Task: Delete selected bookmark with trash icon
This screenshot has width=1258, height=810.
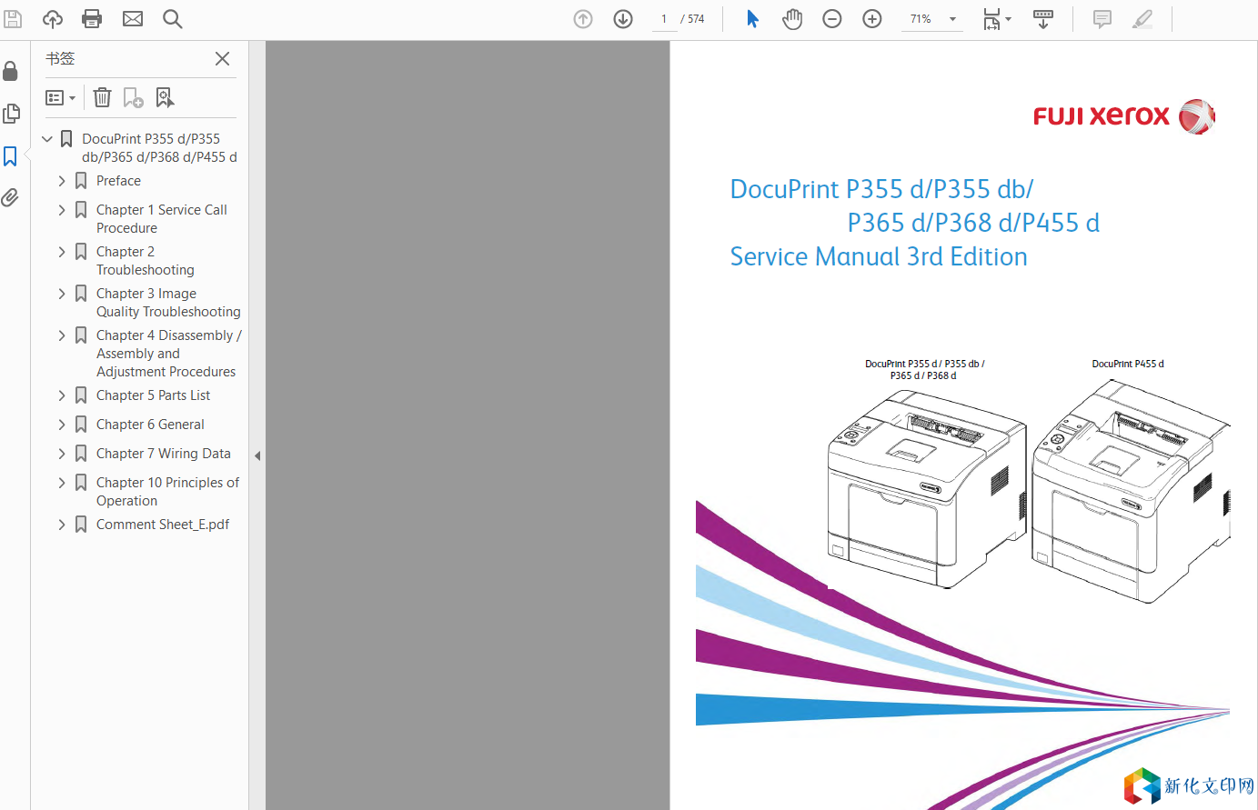Action: (103, 97)
